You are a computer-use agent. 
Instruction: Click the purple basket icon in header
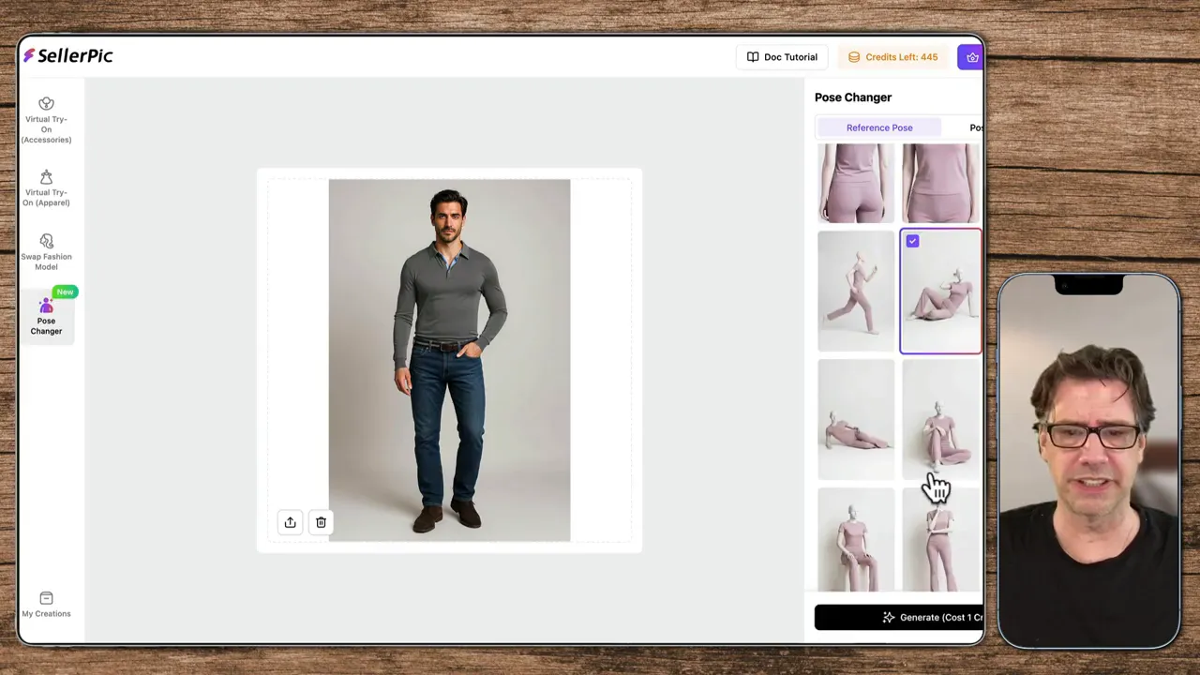click(971, 57)
